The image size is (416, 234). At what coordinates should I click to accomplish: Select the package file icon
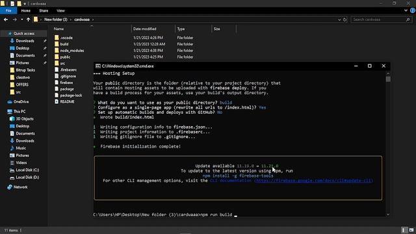57,89
